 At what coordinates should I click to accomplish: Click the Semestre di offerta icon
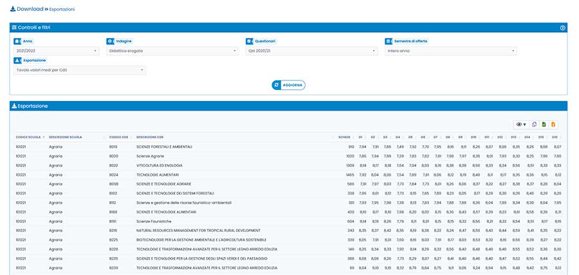(389, 41)
